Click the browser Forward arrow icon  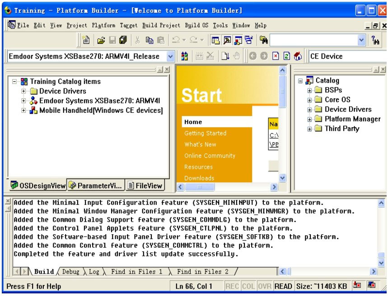[x=264, y=56]
